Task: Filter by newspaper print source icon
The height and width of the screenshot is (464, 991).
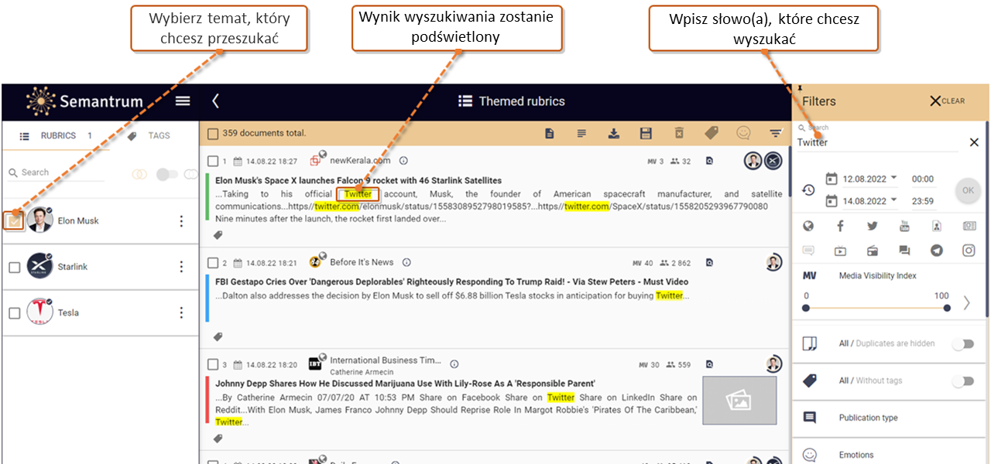Action: [969, 227]
